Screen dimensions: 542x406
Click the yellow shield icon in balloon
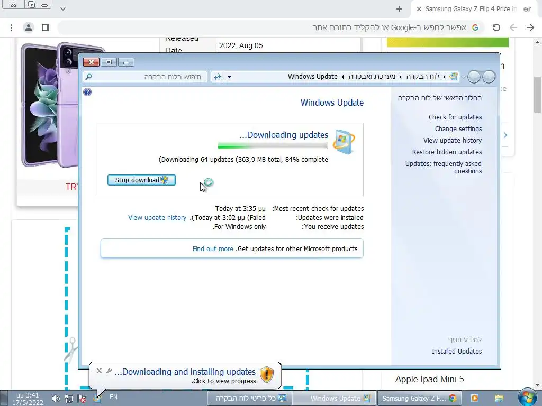[267, 375]
